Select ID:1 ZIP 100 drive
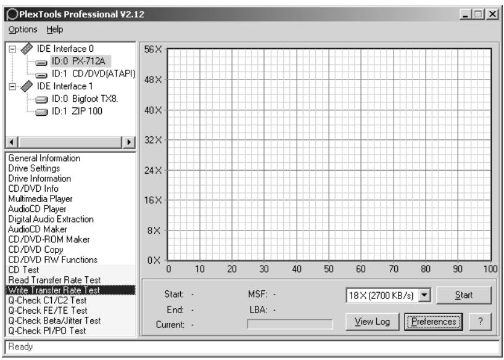The image size is (504, 360). pyautogui.click(x=77, y=111)
